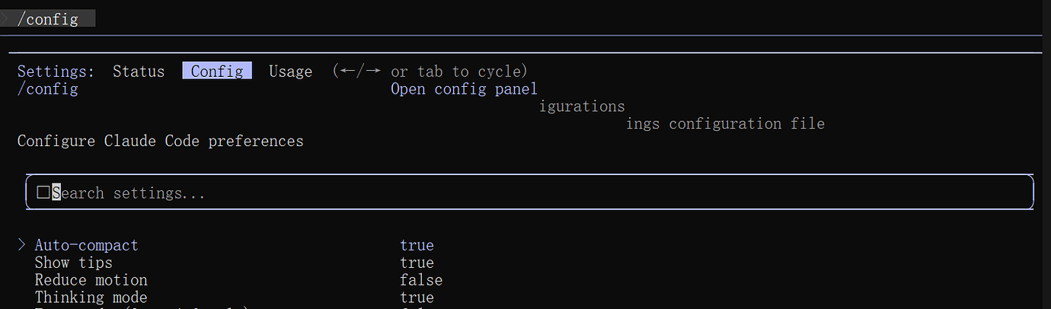This screenshot has height=309, width=1051.
Task: Click the true value of Thinking mode
Action: (417, 297)
